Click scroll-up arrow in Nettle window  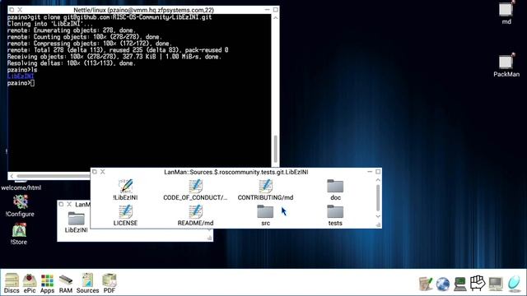275,17
